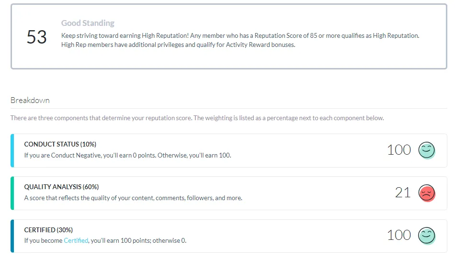Select the CONDUCT STATUS (10%) heading

(x=60, y=144)
